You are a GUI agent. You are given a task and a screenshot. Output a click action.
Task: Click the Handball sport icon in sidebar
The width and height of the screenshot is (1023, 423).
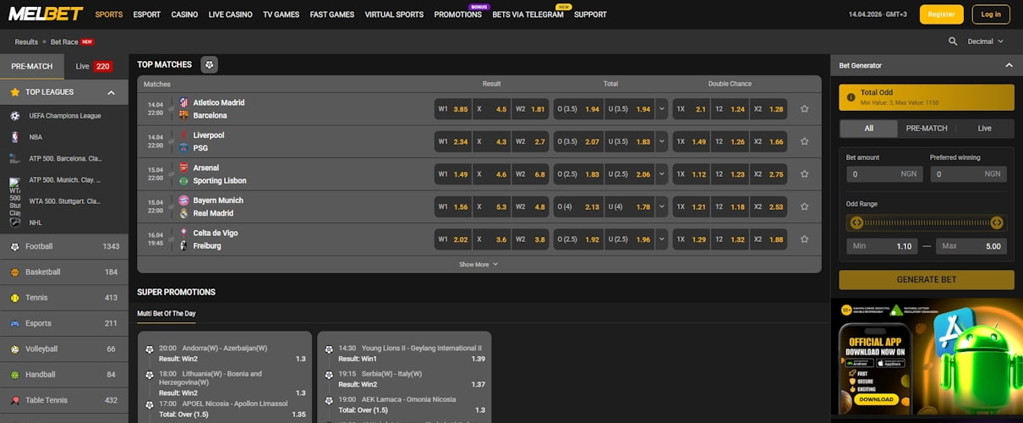tap(15, 375)
